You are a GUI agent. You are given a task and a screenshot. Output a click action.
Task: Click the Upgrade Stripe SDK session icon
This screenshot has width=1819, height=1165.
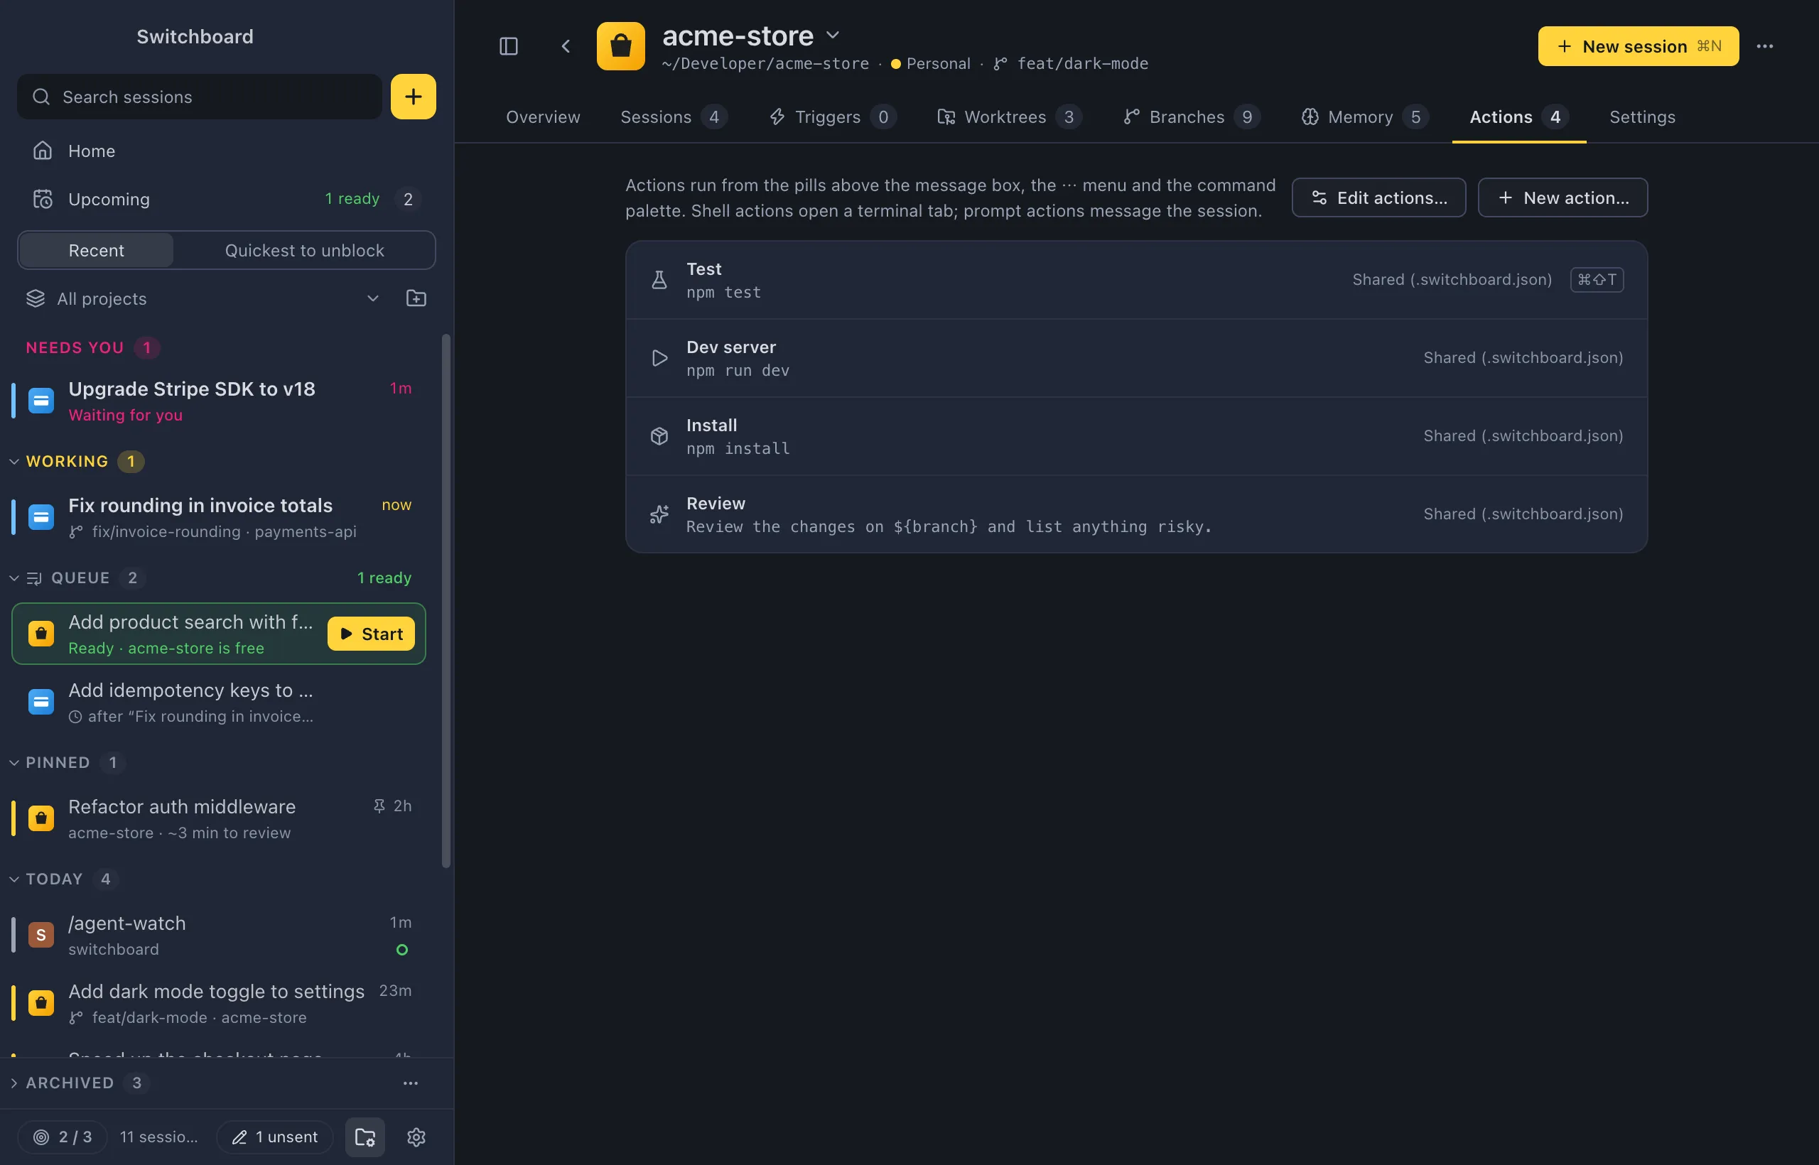click(41, 400)
